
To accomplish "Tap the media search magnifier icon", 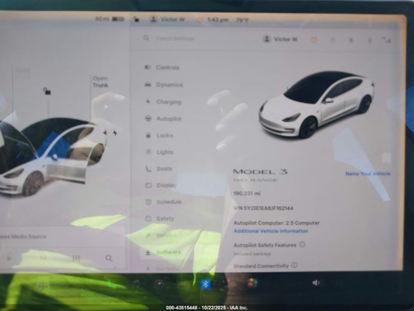I will [109, 258].
